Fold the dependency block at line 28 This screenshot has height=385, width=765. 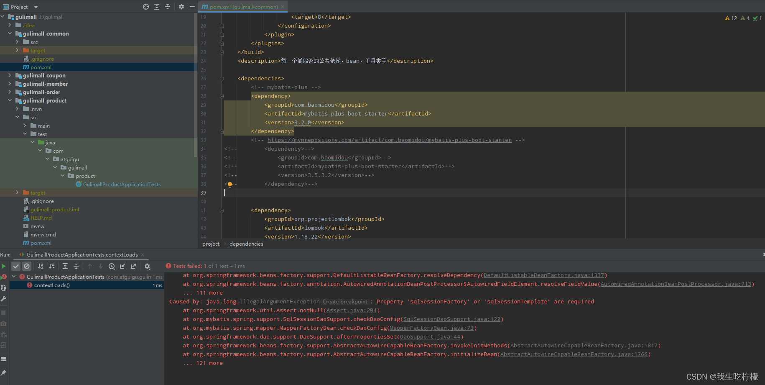[x=222, y=96]
